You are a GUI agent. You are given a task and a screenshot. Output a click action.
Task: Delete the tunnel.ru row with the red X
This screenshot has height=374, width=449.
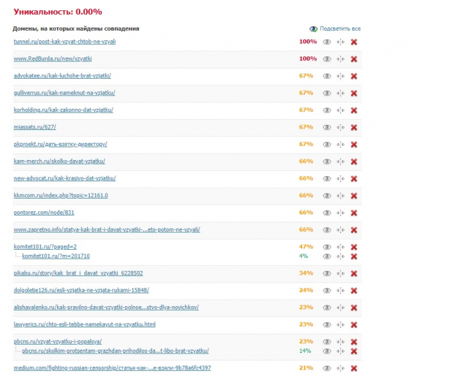[354, 42]
